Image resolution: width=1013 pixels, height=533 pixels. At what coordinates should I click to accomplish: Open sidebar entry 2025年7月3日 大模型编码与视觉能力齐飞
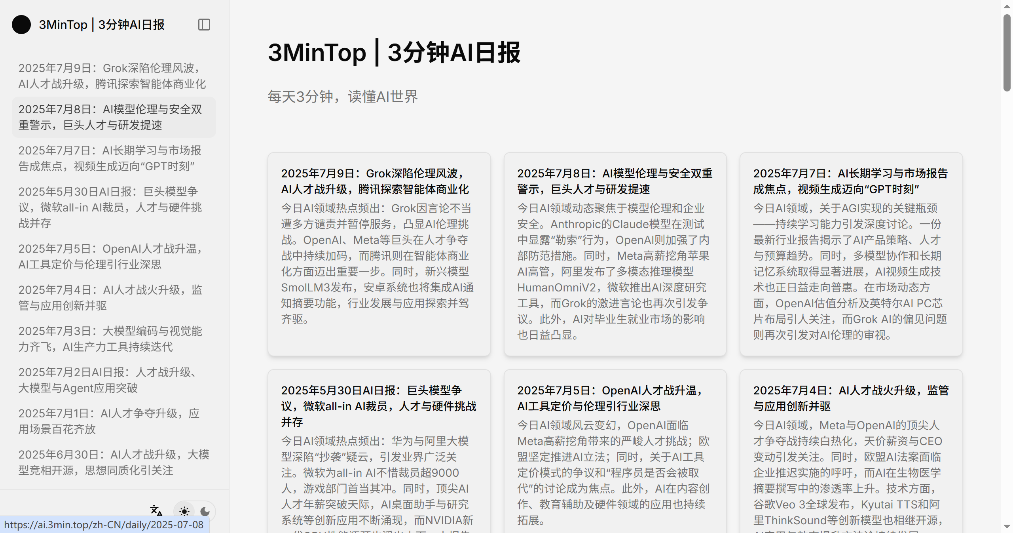pyautogui.click(x=114, y=339)
